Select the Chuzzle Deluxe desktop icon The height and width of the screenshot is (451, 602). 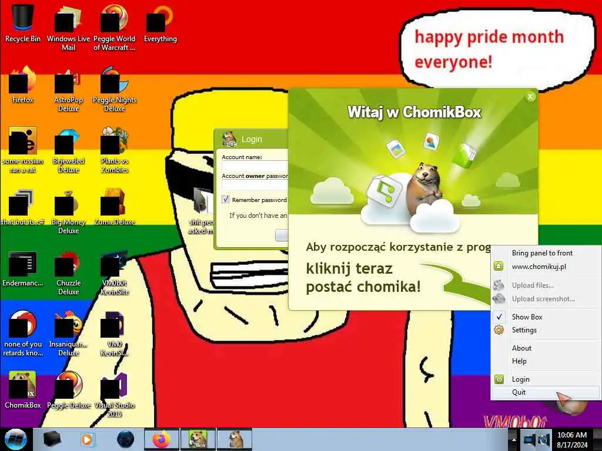[68, 272]
